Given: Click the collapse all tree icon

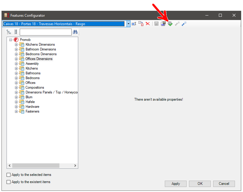Looking at the screenshot, I should (x=16, y=32).
